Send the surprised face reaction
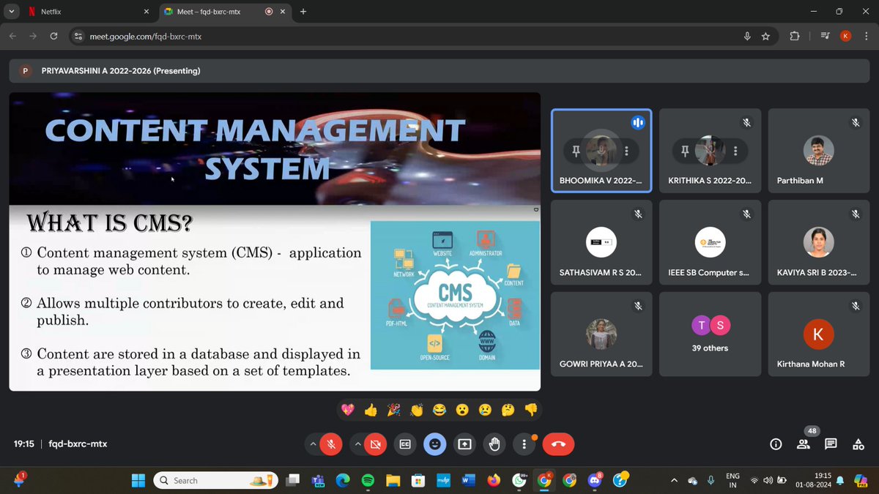879x494 pixels. (462, 410)
